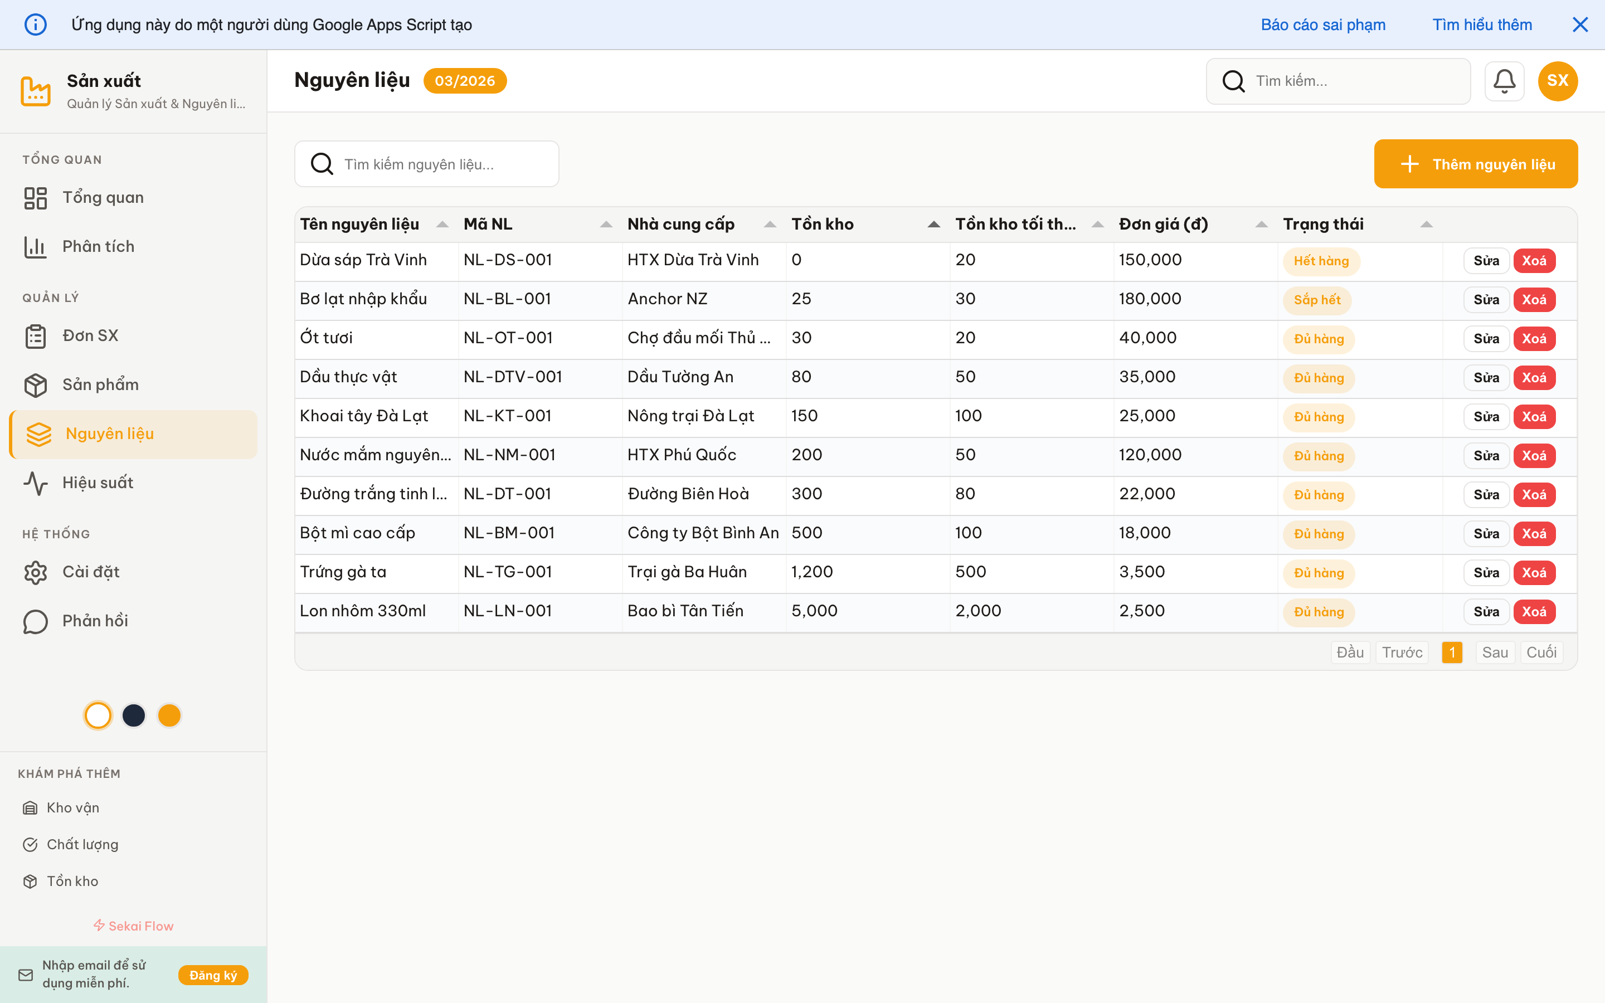The image size is (1605, 1003).
Task: Switch to the orange theme circle
Action: point(169,715)
